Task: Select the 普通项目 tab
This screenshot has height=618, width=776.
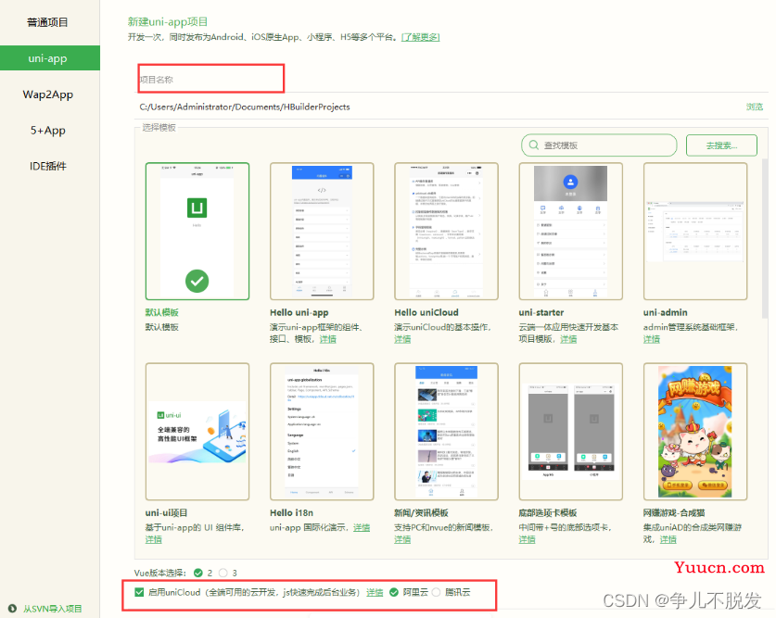Action: coord(47,22)
